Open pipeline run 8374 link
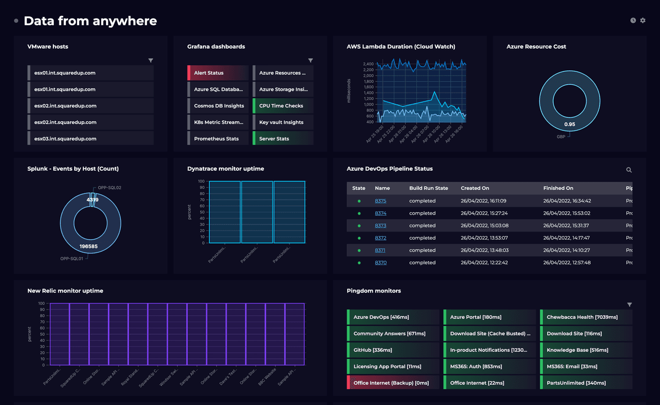 coord(381,213)
